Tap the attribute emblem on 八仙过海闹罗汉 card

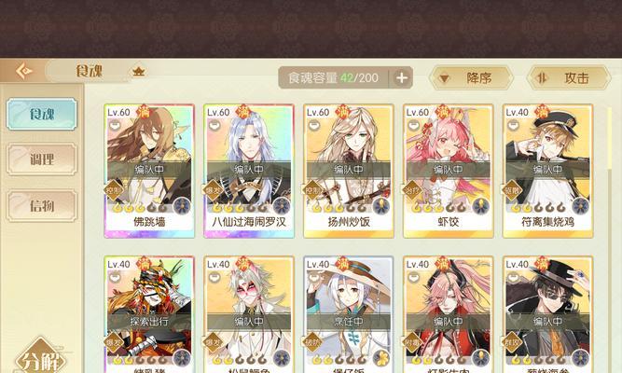coord(282,206)
